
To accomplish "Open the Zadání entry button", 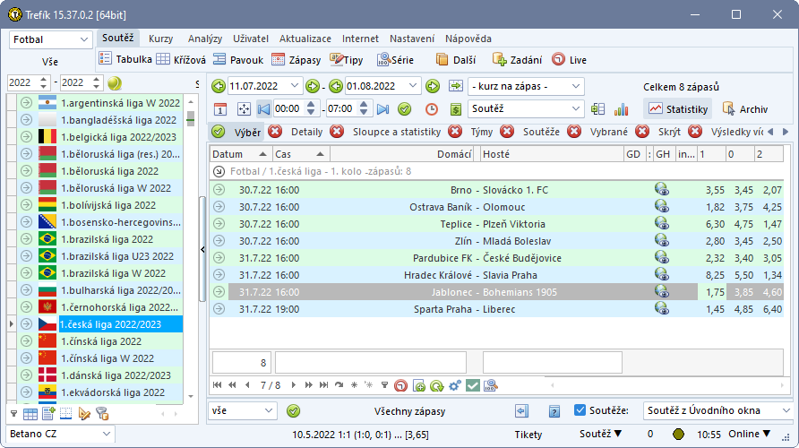I will tap(517, 60).
